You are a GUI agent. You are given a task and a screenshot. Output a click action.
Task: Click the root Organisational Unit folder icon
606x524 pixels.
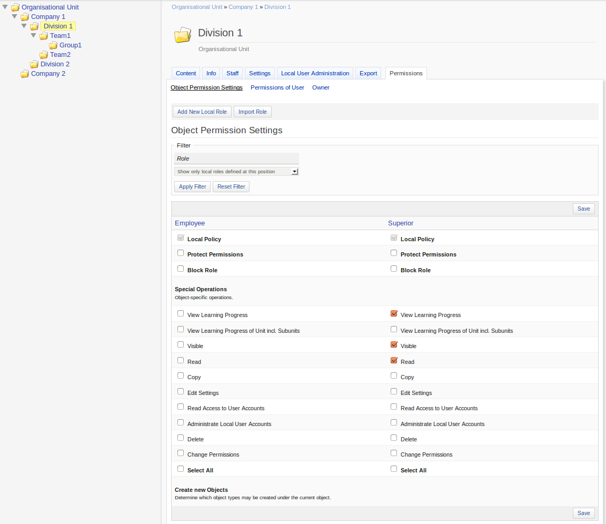coord(15,7)
